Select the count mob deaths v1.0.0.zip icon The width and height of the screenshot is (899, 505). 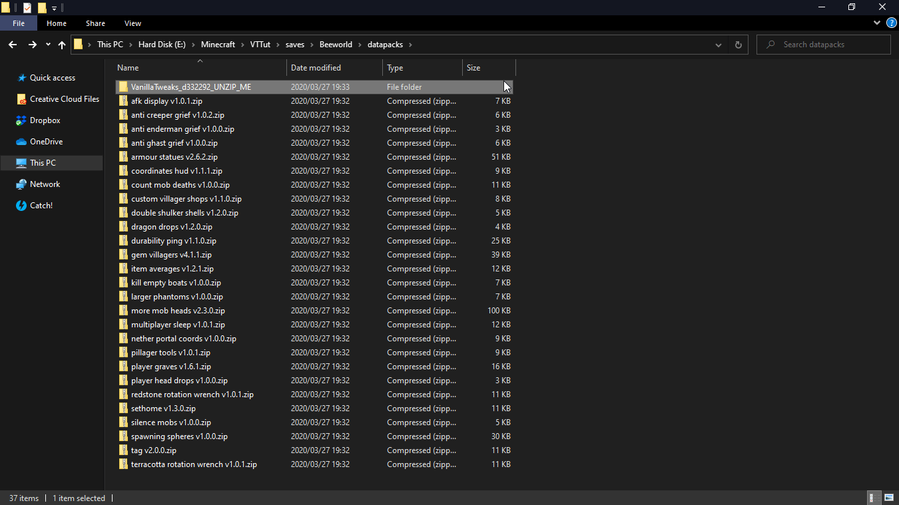(x=123, y=185)
